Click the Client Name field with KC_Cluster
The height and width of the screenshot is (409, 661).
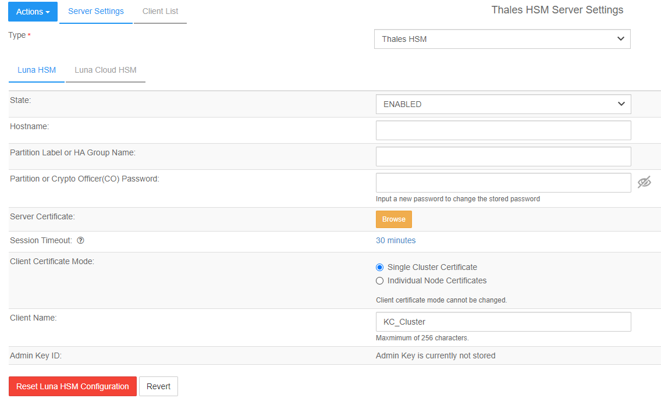point(503,322)
